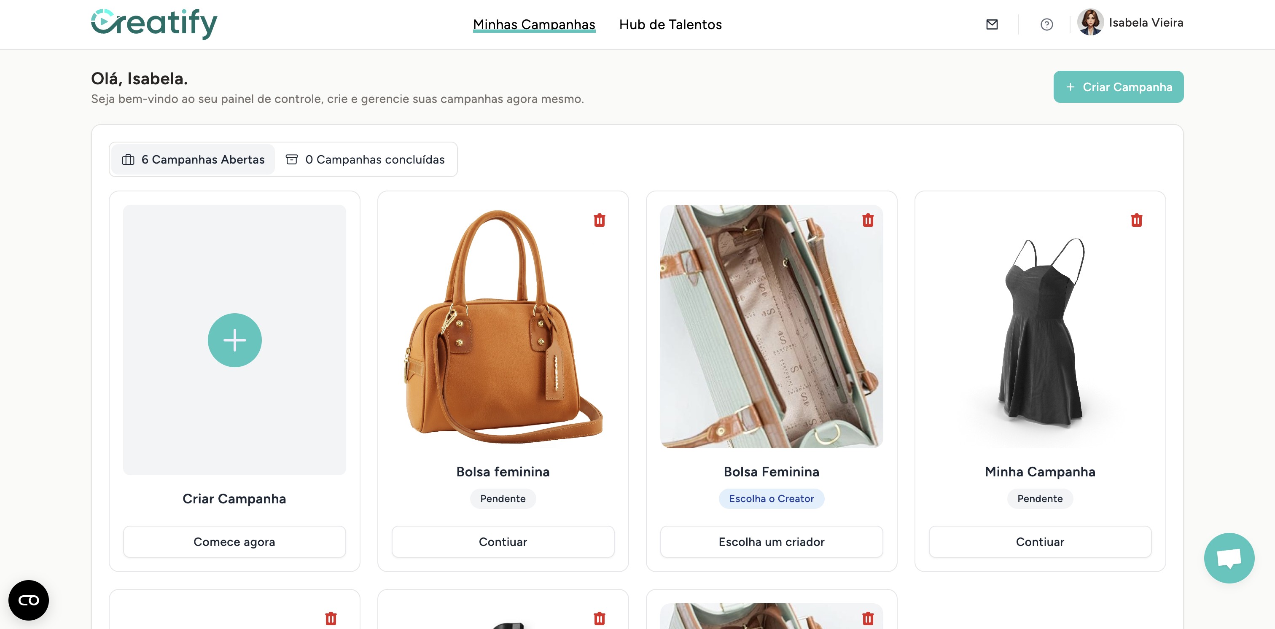Click the black infinity widget icon
The width and height of the screenshot is (1275, 629).
[29, 600]
